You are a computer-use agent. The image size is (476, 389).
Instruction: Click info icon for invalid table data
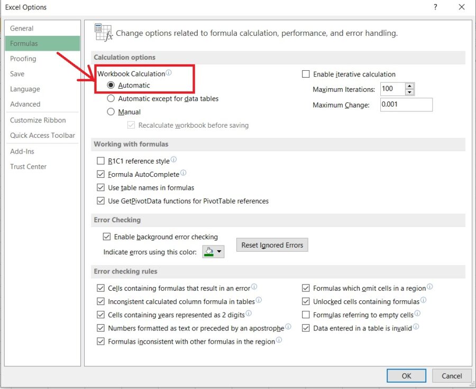tap(416, 326)
